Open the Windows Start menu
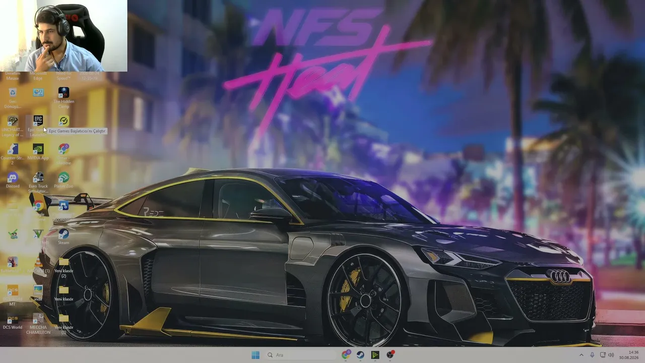 click(x=255, y=355)
